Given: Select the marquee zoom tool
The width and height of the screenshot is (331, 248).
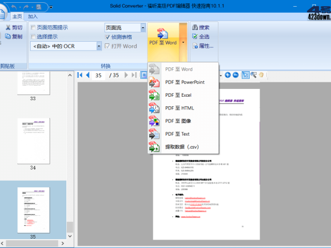Looking at the screenshot, I should point(254,75).
